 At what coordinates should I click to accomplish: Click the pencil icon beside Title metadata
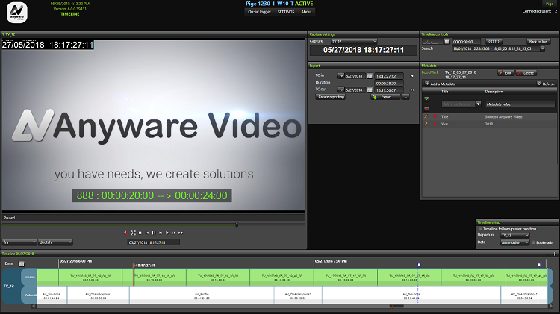pyautogui.click(x=425, y=117)
